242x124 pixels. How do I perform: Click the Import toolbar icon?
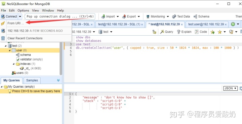pyautogui.click(x=104, y=16)
